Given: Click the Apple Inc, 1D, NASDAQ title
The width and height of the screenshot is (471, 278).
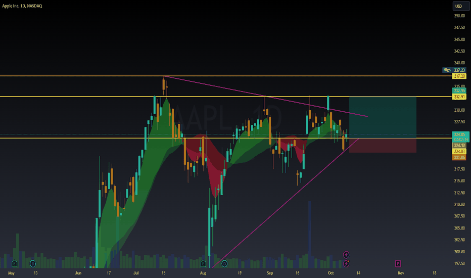Looking at the screenshot, I should 22,6.
